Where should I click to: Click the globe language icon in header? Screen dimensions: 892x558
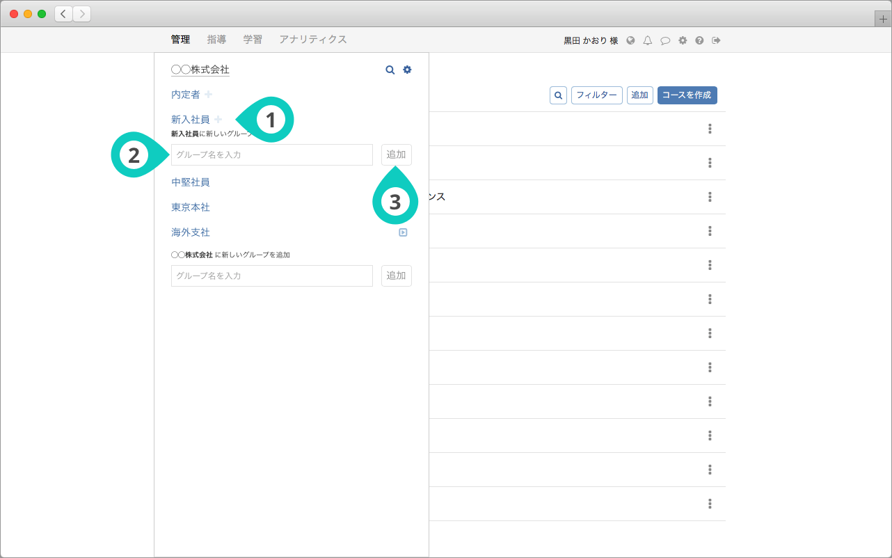click(x=630, y=40)
